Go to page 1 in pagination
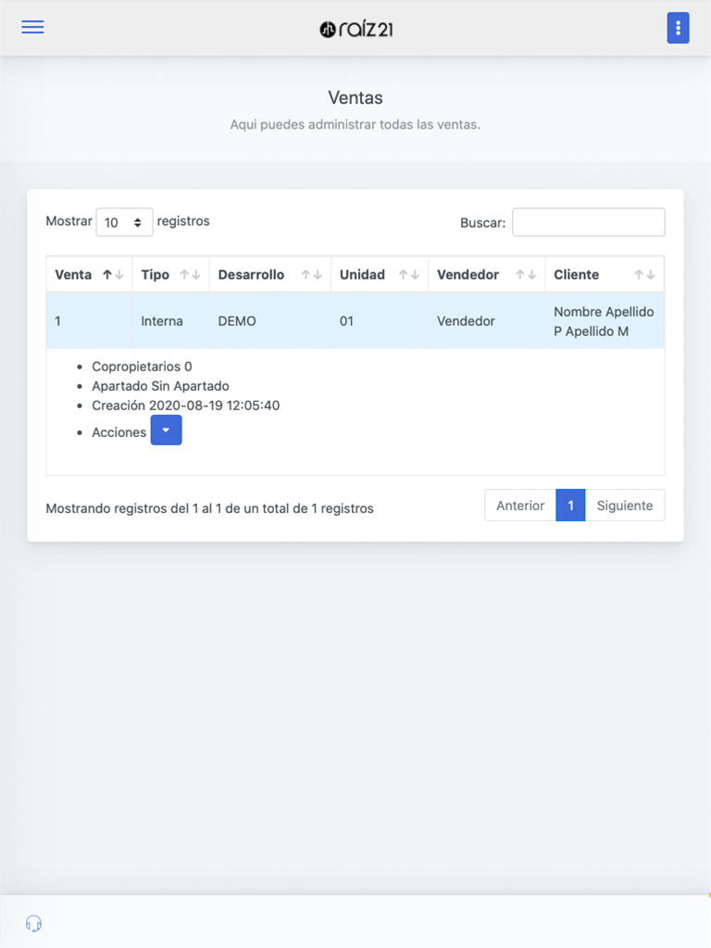The height and width of the screenshot is (948, 711). click(570, 505)
